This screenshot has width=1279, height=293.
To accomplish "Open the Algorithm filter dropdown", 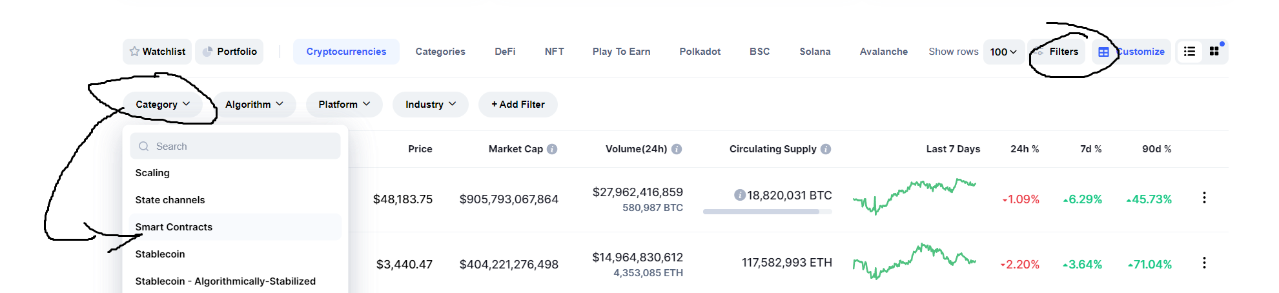I will click(x=254, y=105).
